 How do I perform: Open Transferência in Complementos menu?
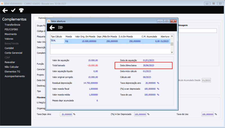point(12,25)
